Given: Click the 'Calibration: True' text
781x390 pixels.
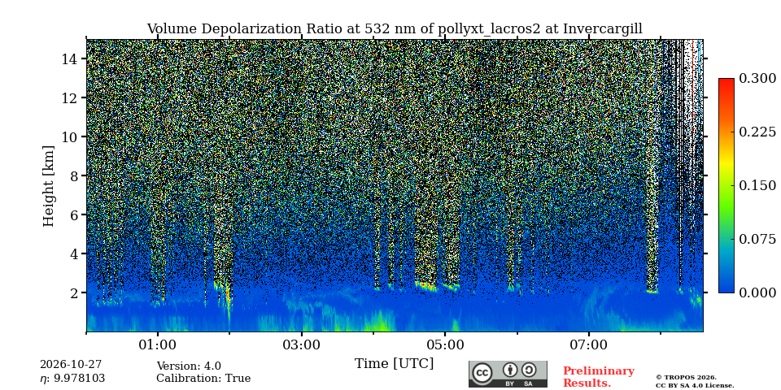Looking at the screenshot, I should click(x=203, y=379).
